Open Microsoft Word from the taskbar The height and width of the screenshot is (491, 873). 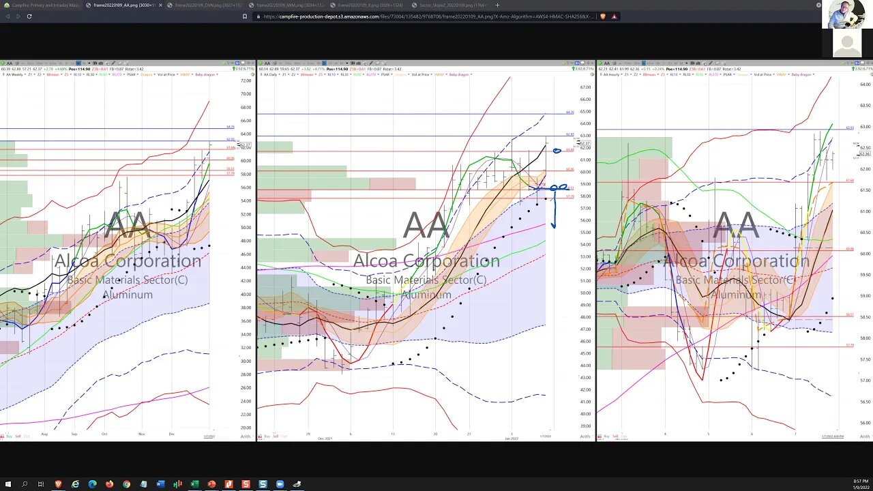point(160,484)
